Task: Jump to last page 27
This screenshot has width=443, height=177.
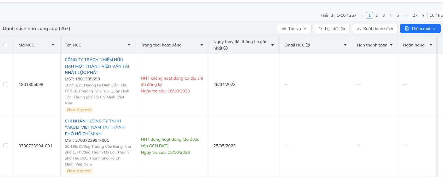Action: point(415,15)
